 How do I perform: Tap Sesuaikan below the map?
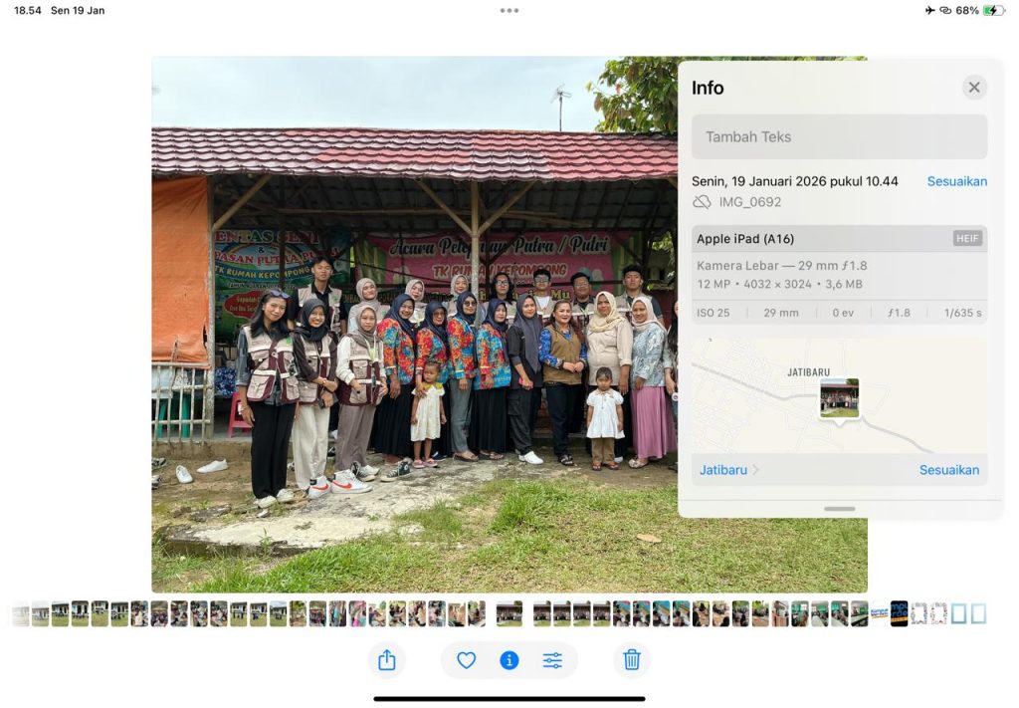948,470
